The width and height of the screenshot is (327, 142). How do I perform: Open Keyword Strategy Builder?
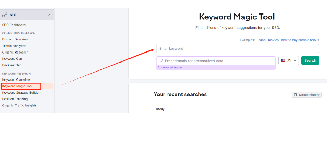(x=21, y=93)
